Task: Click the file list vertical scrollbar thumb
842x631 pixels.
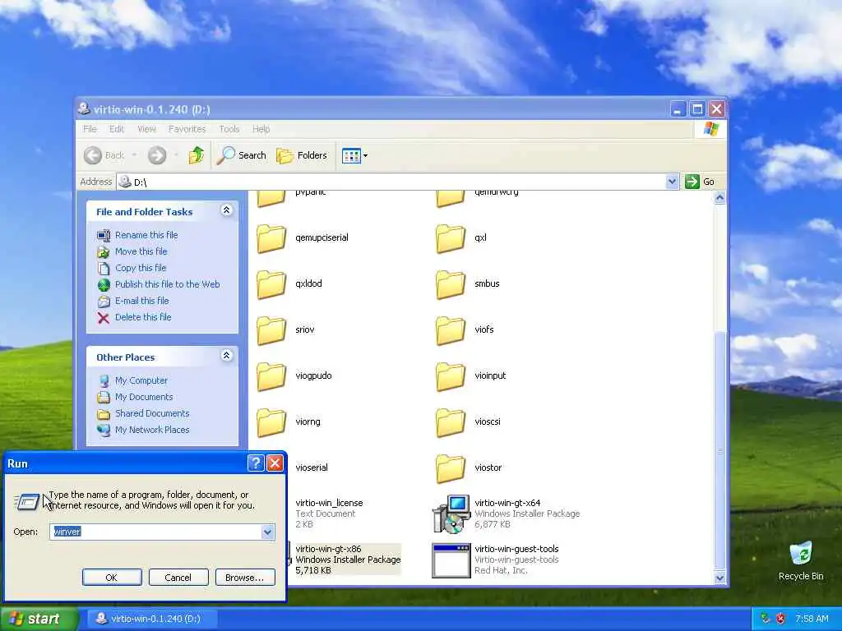Action: tap(719, 449)
